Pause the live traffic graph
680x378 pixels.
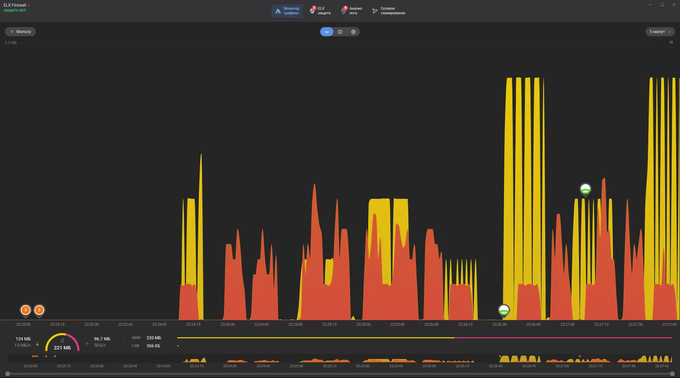point(671,42)
